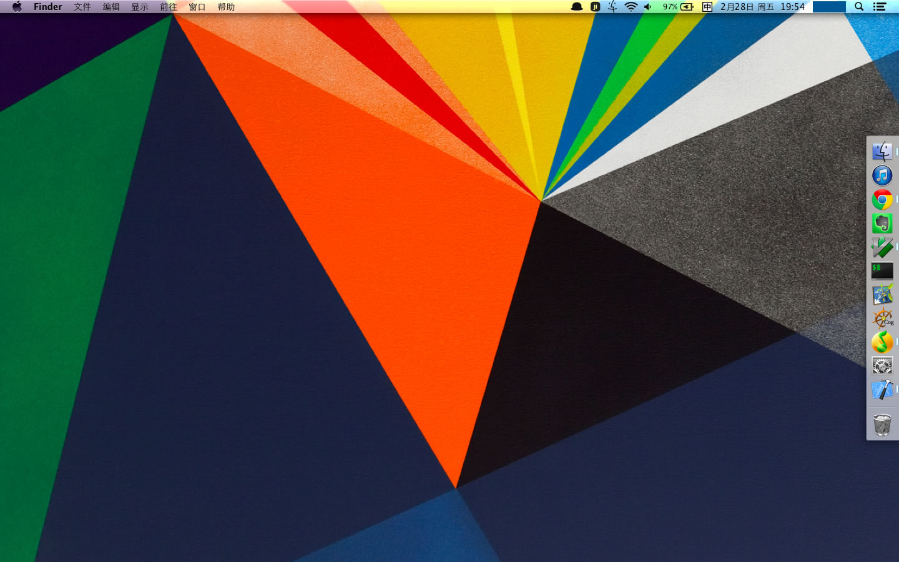Open Evernote from the dock

(x=882, y=224)
